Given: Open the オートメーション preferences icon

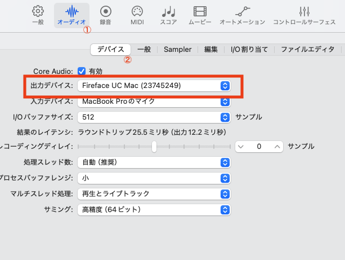Looking at the screenshot, I should 243,15.
